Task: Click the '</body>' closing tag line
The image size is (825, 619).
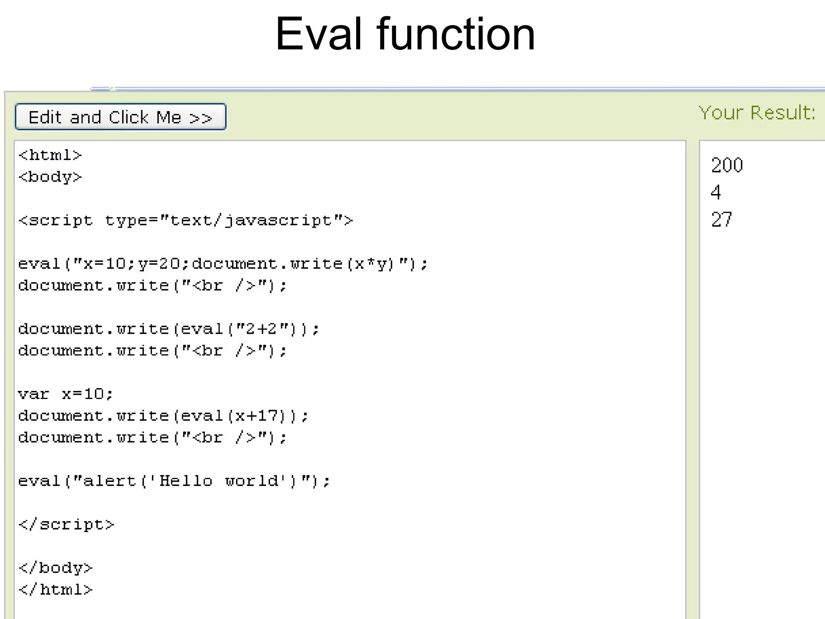Action: click(56, 568)
